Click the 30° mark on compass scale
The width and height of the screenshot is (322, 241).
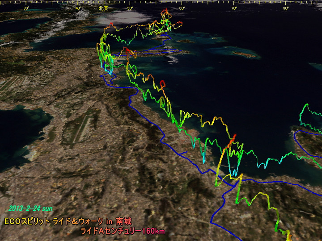point(26,8)
